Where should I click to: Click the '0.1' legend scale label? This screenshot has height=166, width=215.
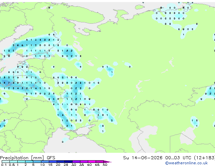(x=4, y=165)
